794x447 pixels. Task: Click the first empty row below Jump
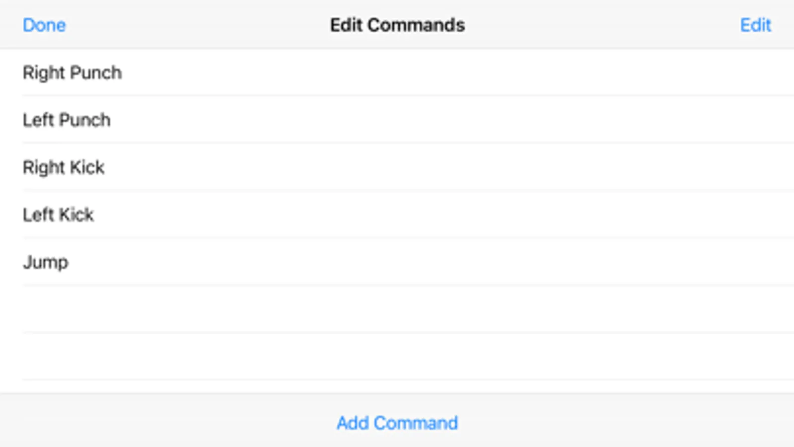397,309
